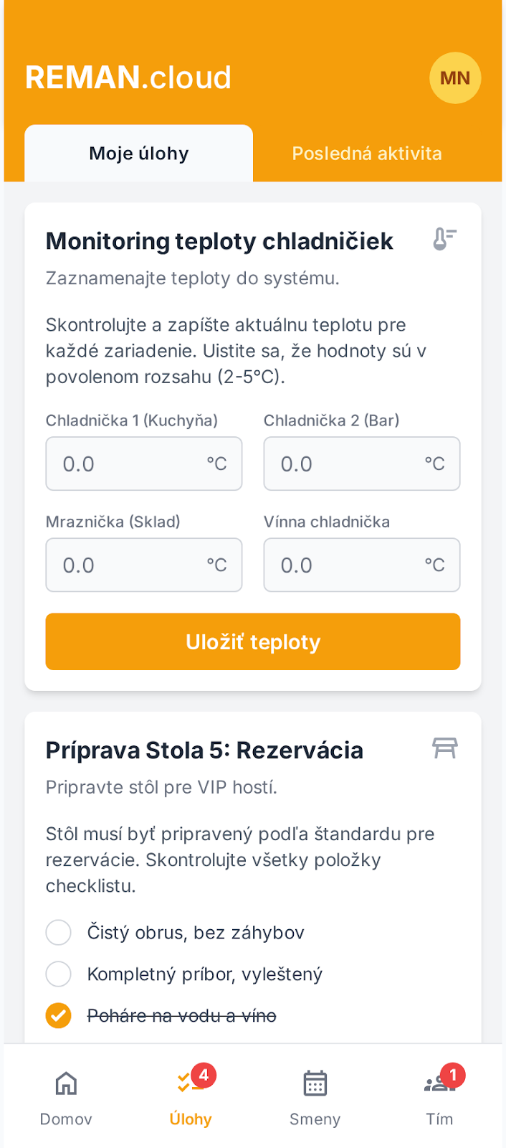
Task: Click the Chladnička 2 (Bar) temperature field
Action: click(361, 464)
